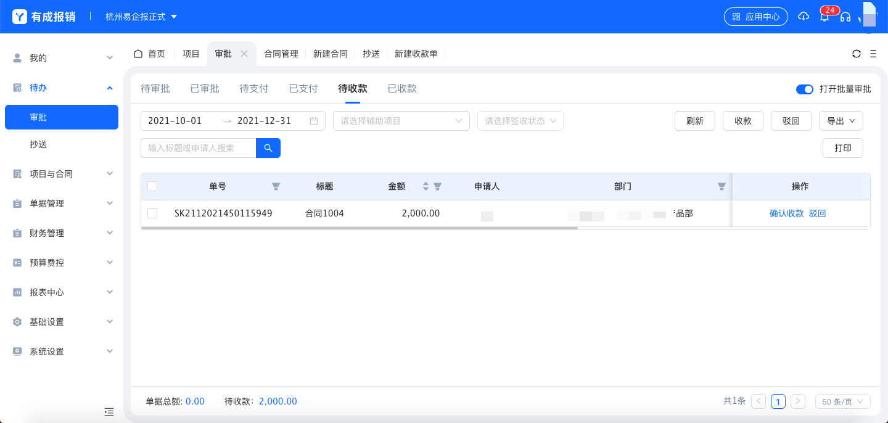Expand the 财务管理 menu chevron

pos(110,233)
